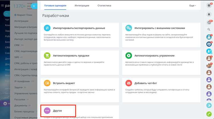Expand the Еще dropdown menu
The height and width of the screenshot is (119, 214).
click(193, 6)
